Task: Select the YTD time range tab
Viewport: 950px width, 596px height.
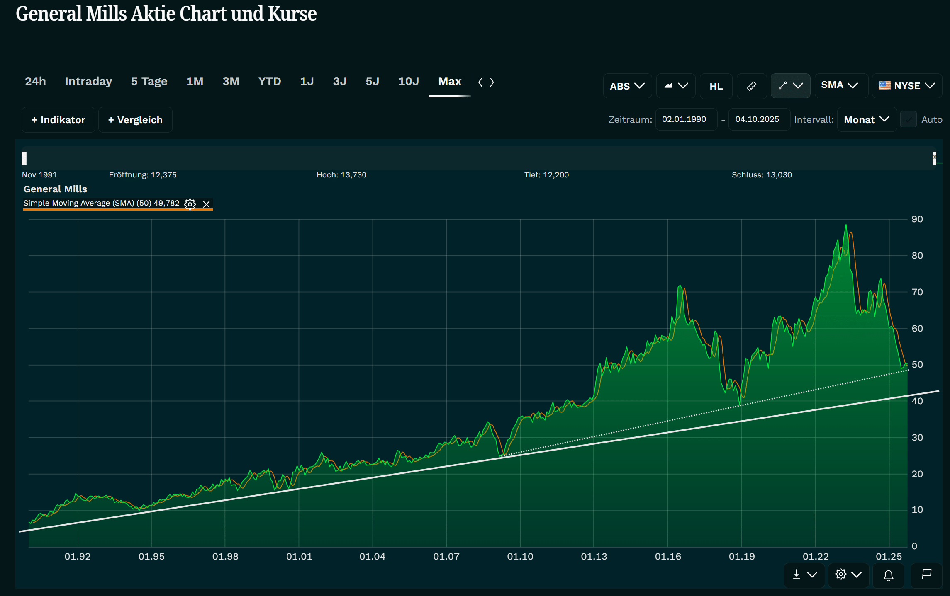Action: [270, 81]
